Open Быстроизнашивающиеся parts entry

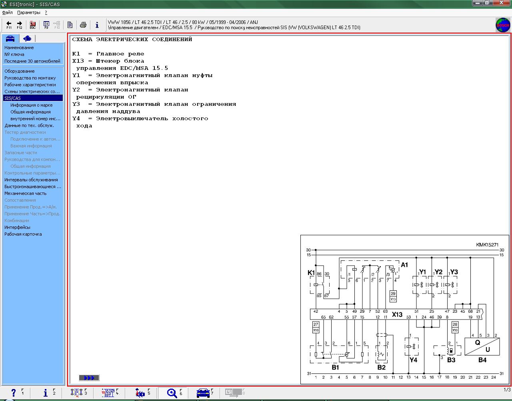[x=33, y=187]
